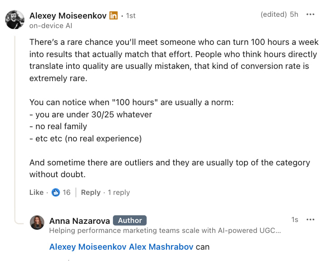The image size is (321, 261).
Task: Click Anna's headline "Helping performance marketing teams…"
Action: point(165,231)
